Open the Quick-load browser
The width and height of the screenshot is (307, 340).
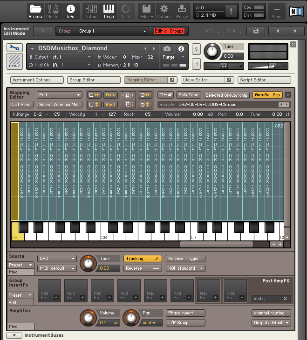click(125, 12)
